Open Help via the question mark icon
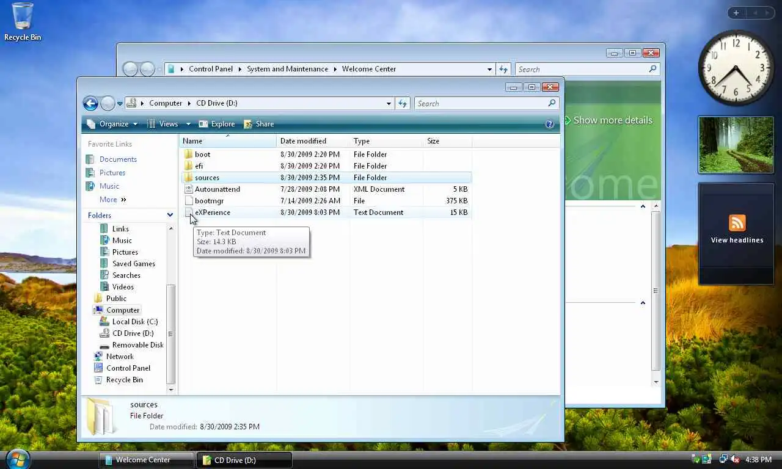Viewport: 782px width, 469px height. (549, 124)
